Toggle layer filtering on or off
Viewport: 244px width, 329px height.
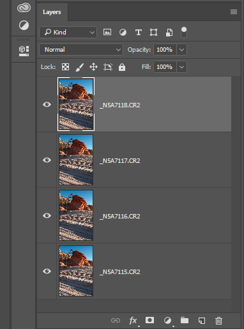click(184, 33)
